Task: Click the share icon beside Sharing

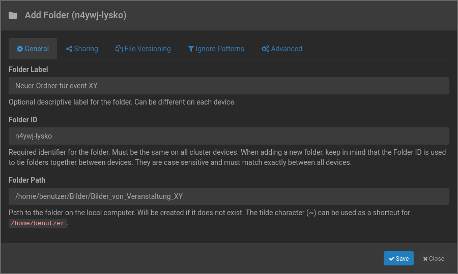Action: (69, 49)
